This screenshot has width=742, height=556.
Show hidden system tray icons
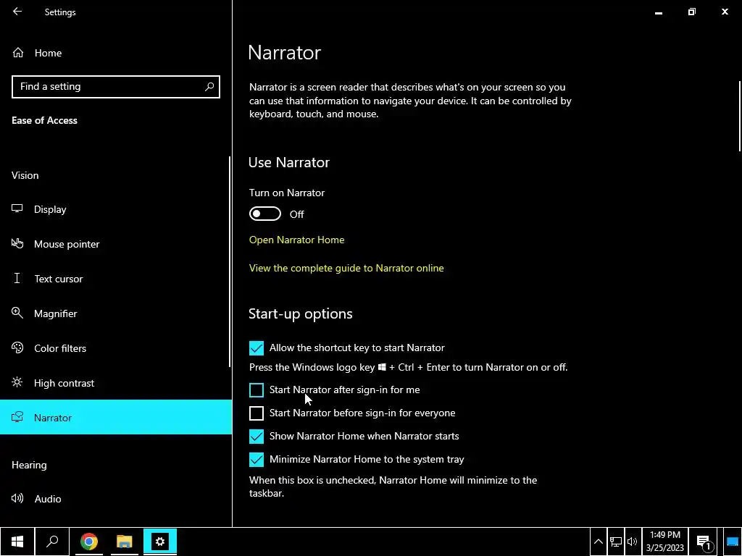[x=598, y=542]
